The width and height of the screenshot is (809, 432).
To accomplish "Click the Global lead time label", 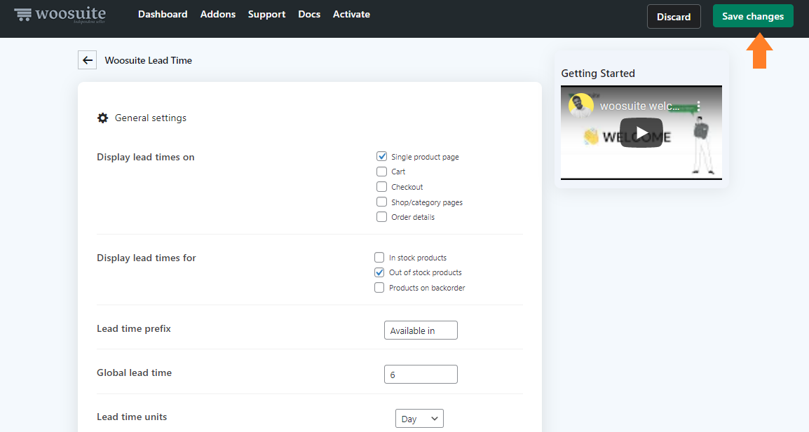I will pyautogui.click(x=134, y=372).
